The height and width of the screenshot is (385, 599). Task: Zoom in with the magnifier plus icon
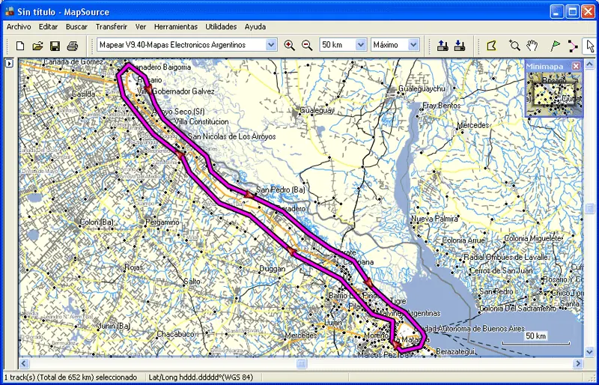(x=290, y=45)
